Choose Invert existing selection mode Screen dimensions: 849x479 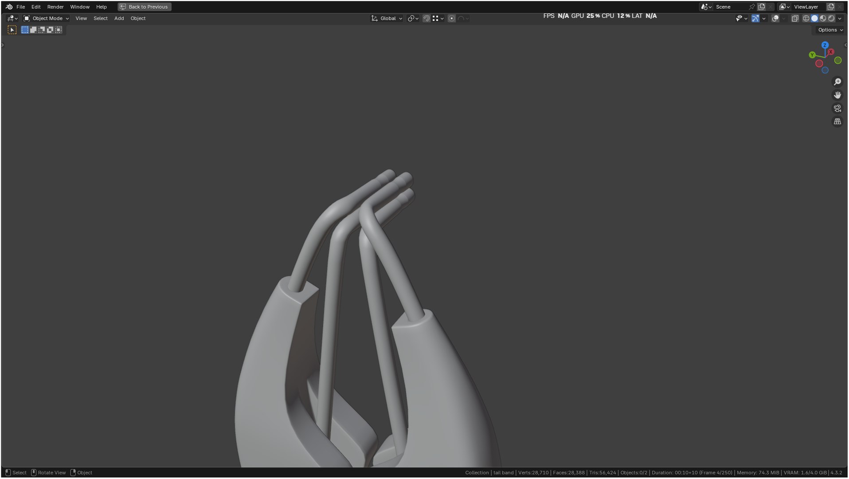(x=50, y=30)
